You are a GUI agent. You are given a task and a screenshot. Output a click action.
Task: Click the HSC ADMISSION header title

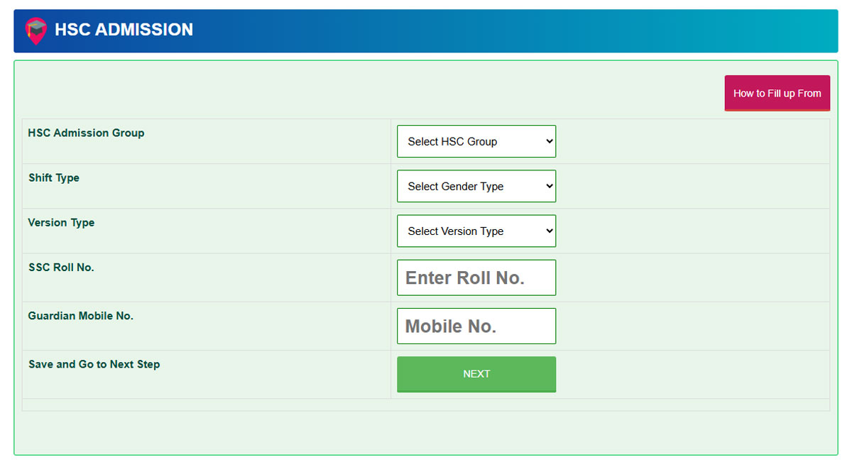point(124,30)
